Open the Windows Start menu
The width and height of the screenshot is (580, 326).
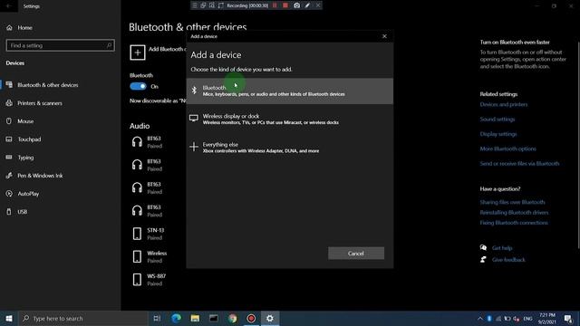(9, 318)
